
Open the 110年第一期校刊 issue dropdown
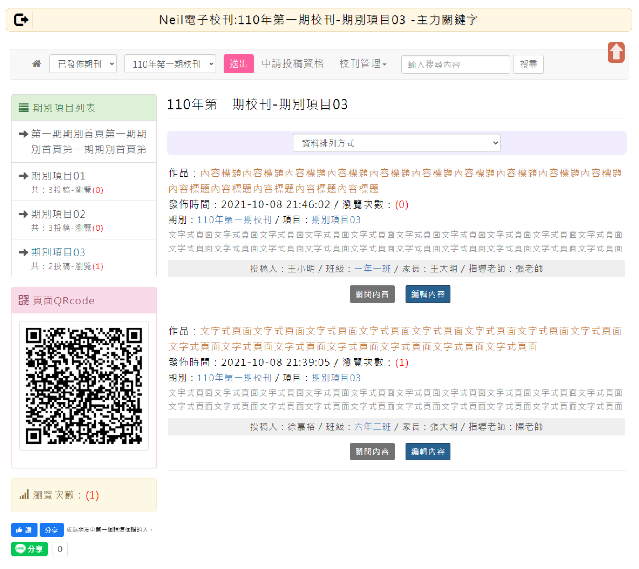tap(170, 64)
